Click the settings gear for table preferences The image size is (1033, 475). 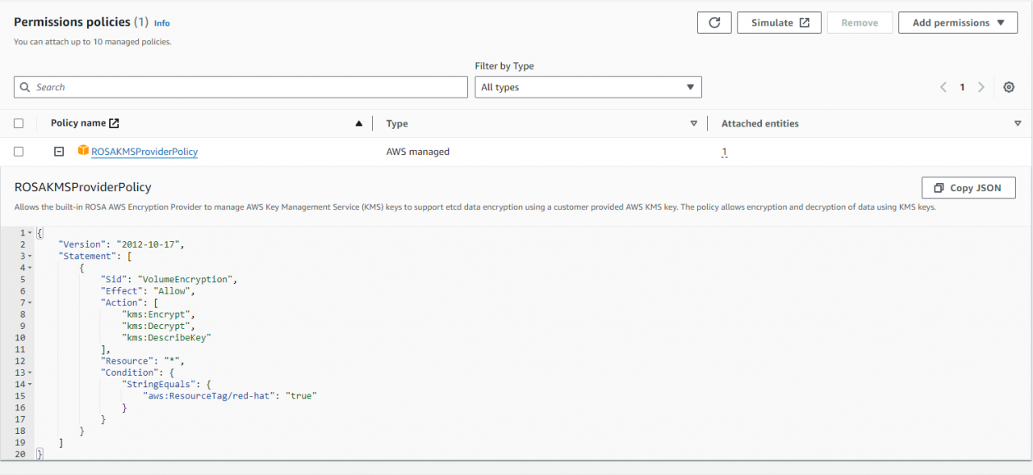coord(1009,86)
